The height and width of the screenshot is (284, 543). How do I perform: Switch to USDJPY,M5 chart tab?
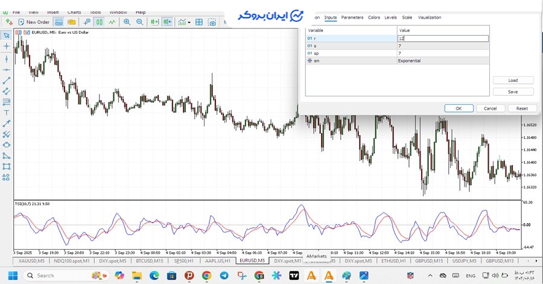[465, 261]
